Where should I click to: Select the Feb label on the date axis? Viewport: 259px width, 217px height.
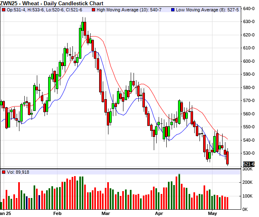tap(57, 213)
